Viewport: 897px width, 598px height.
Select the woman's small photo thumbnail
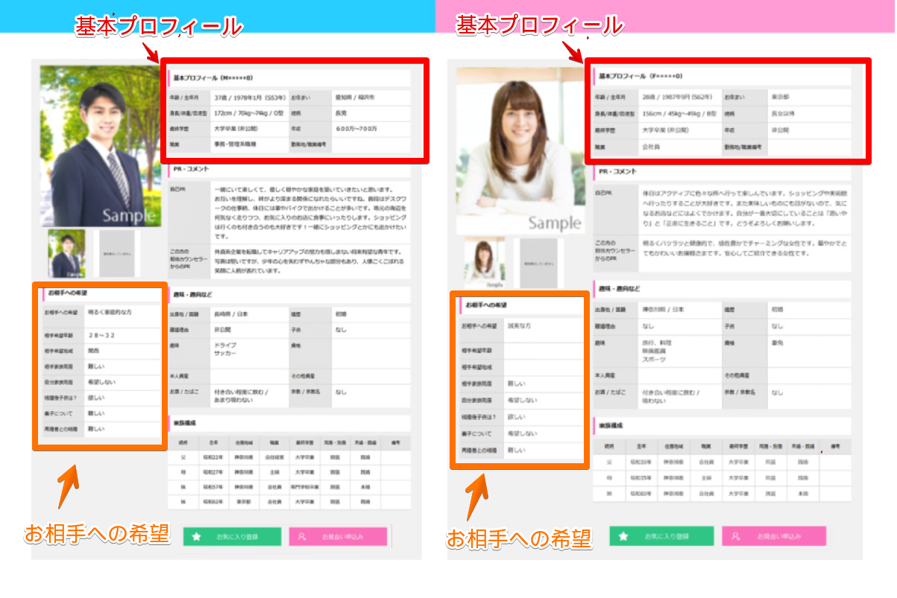click(x=485, y=264)
